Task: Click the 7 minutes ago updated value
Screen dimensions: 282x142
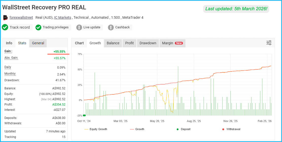Action: (x=56, y=131)
